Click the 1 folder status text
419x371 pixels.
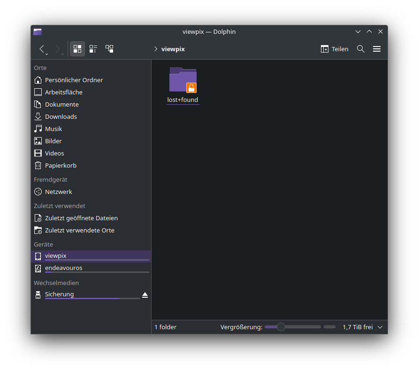166,327
